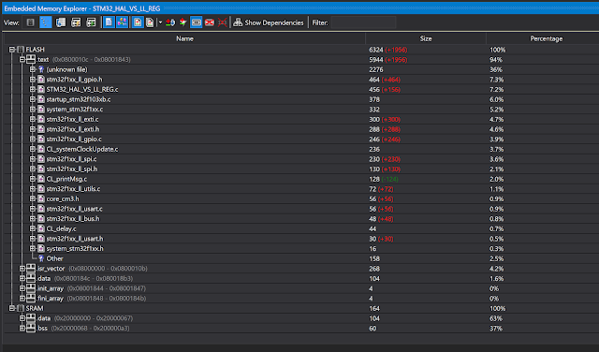
Task: Select the system_stm32f1xx.h row
Action: pos(301,248)
